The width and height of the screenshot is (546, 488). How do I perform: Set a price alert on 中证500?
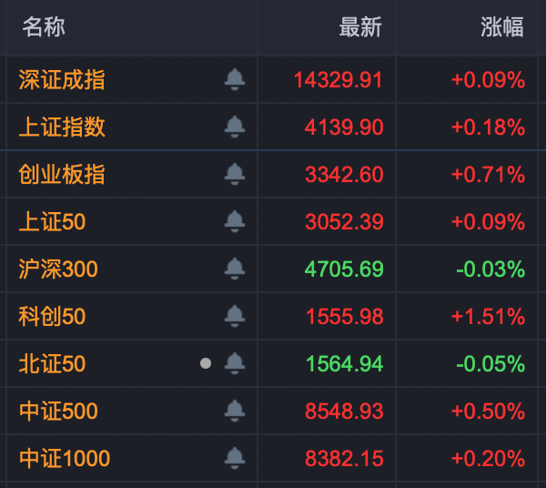pyautogui.click(x=235, y=411)
